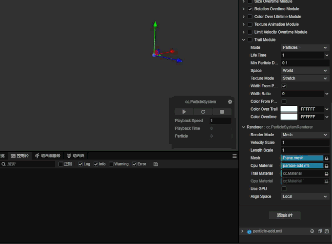Enable the Trail Module checkbox
Viewport: 332px width, 244px height.
point(250,40)
